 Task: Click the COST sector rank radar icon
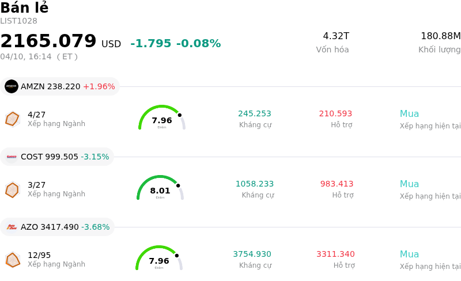[12, 189]
